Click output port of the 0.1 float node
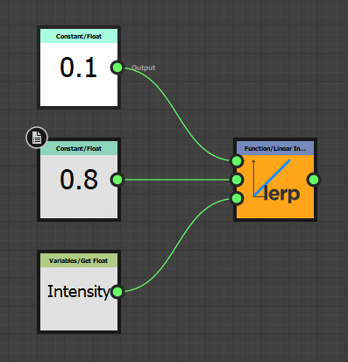Screen dimensions: 348x362 (117, 67)
